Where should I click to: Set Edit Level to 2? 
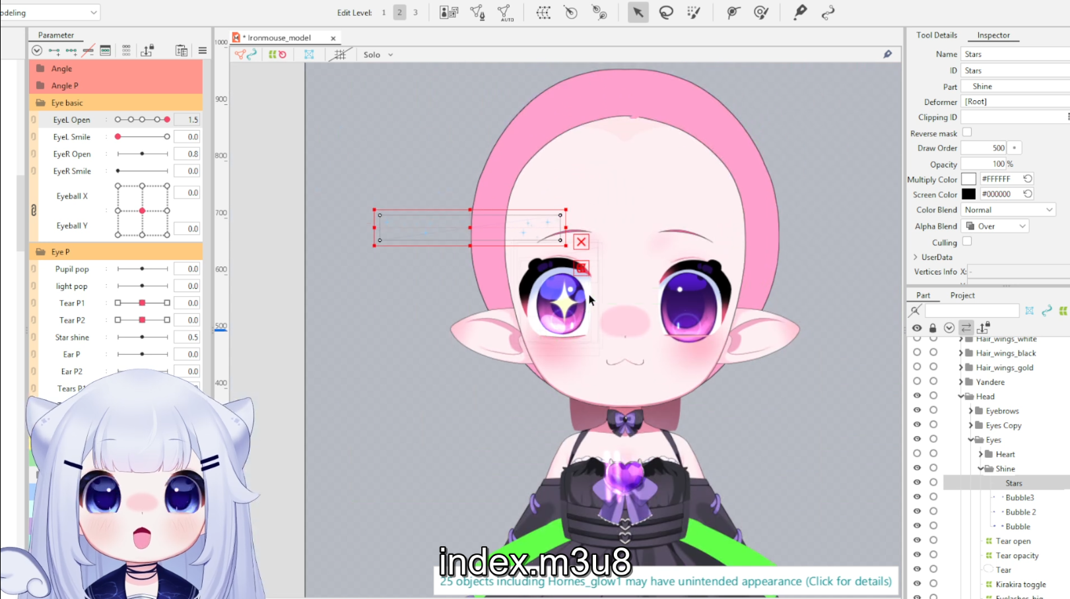click(399, 13)
